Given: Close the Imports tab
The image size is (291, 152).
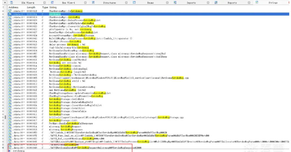Looking at the screenshot, I should pos(208,3).
